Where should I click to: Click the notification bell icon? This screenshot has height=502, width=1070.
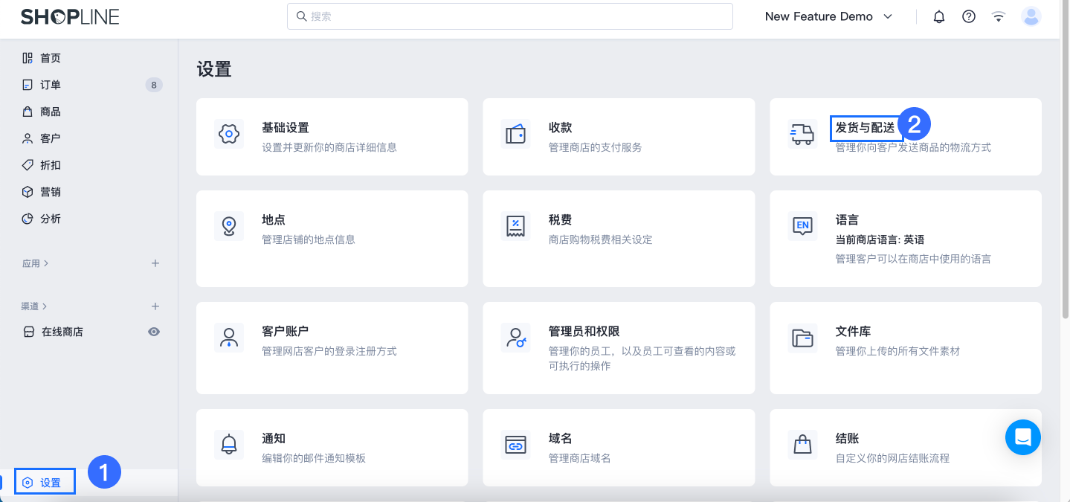tap(939, 16)
